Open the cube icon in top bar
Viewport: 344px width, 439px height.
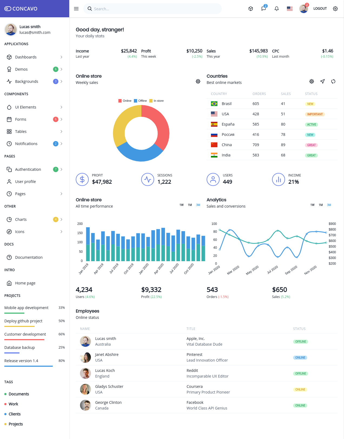click(251, 9)
